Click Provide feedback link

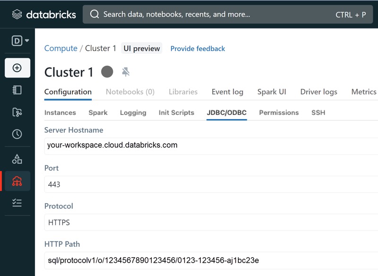[198, 49]
